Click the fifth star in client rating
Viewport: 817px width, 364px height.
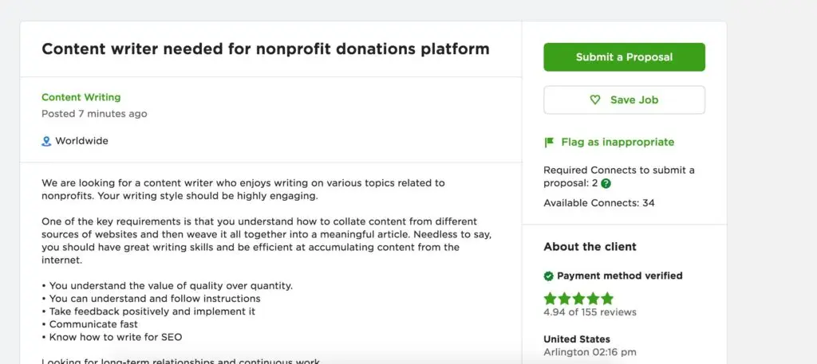point(607,299)
